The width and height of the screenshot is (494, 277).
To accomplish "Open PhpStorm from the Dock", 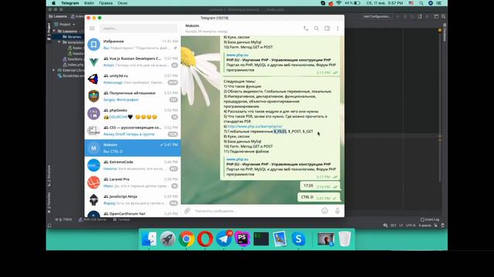I will coord(242,239).
